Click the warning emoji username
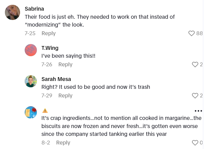Image resolution: width=204 pixels, height=149 pixels. point(45,111)
